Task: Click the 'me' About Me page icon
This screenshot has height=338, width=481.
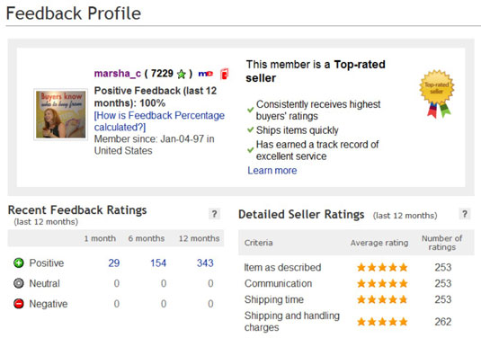Action: 206,74
